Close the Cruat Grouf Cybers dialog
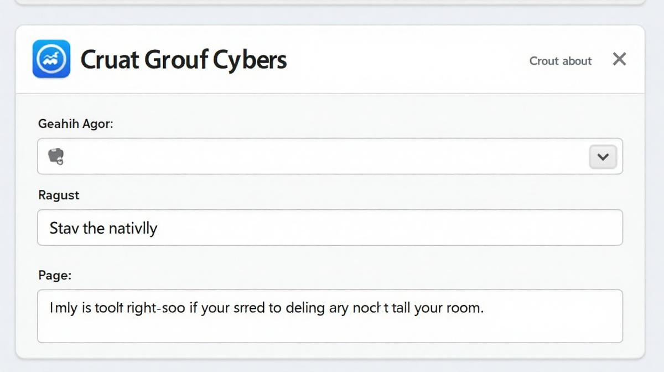 coord(619,59)
